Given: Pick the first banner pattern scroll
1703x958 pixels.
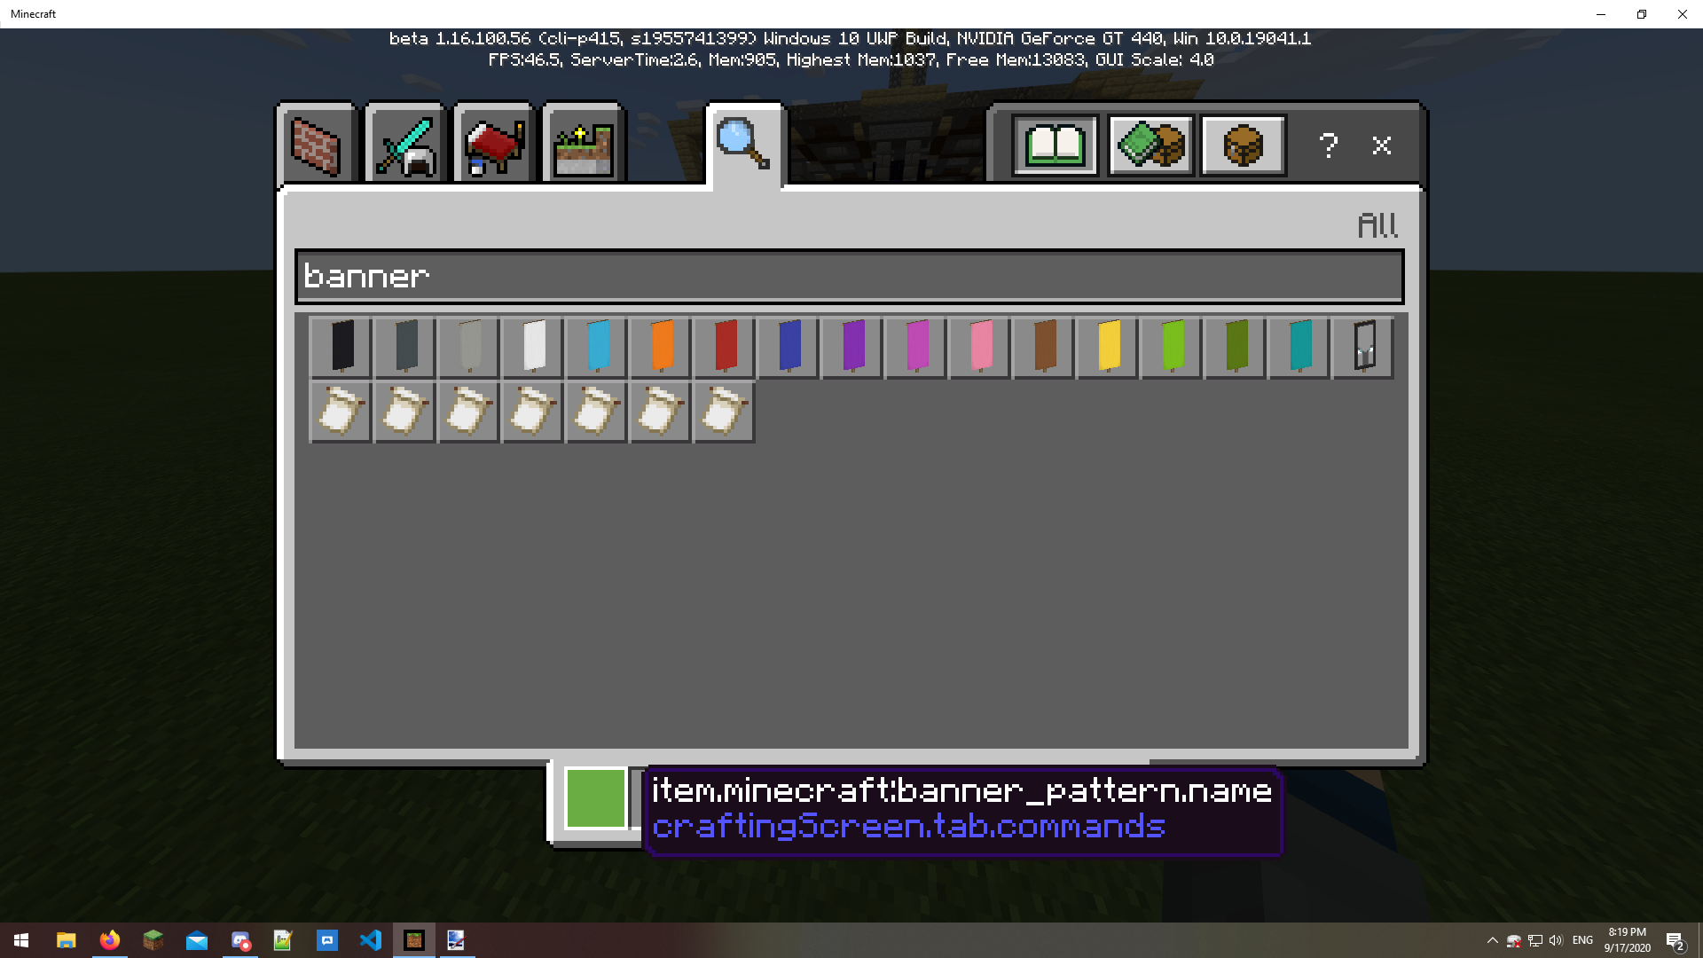Looking at the screenshot, I should (x=341, y=412).
